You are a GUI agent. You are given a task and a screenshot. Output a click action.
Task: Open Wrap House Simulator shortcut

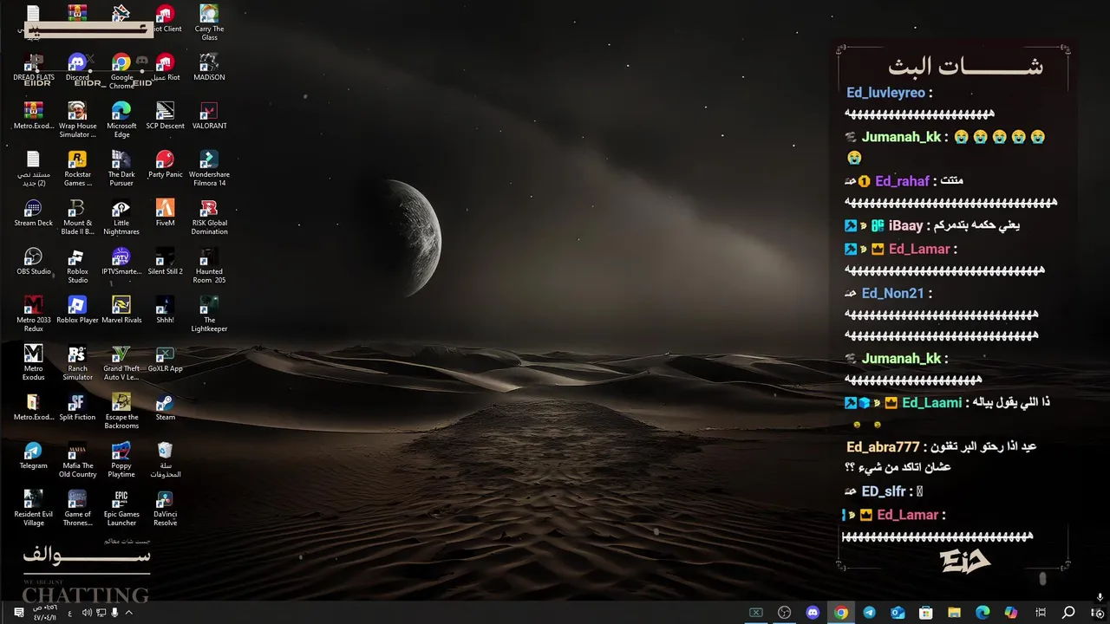77,120
